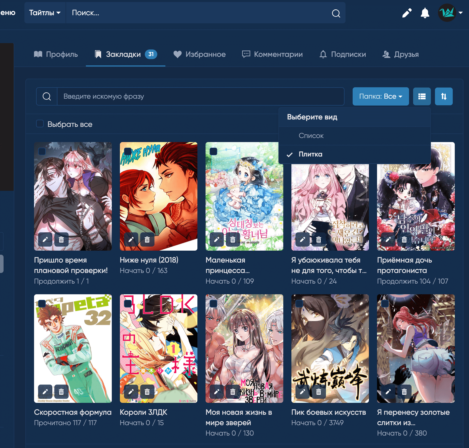Delete bookmark Скоростная формула

[61, 392]
